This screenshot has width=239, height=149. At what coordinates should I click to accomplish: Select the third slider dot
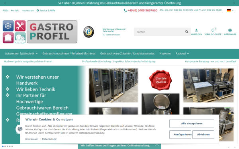tap(7, 146)
